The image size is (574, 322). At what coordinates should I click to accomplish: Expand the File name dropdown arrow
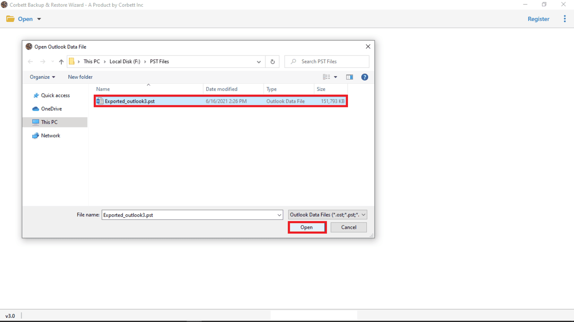point(279,215)
